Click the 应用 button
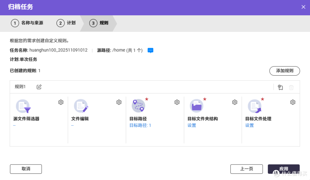This screenshot has height=180, width=310. pos(284,169)
